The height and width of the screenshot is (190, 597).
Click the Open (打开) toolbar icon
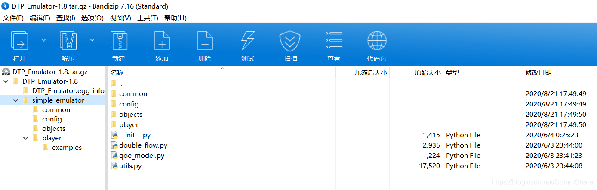[x=19, y=41]
